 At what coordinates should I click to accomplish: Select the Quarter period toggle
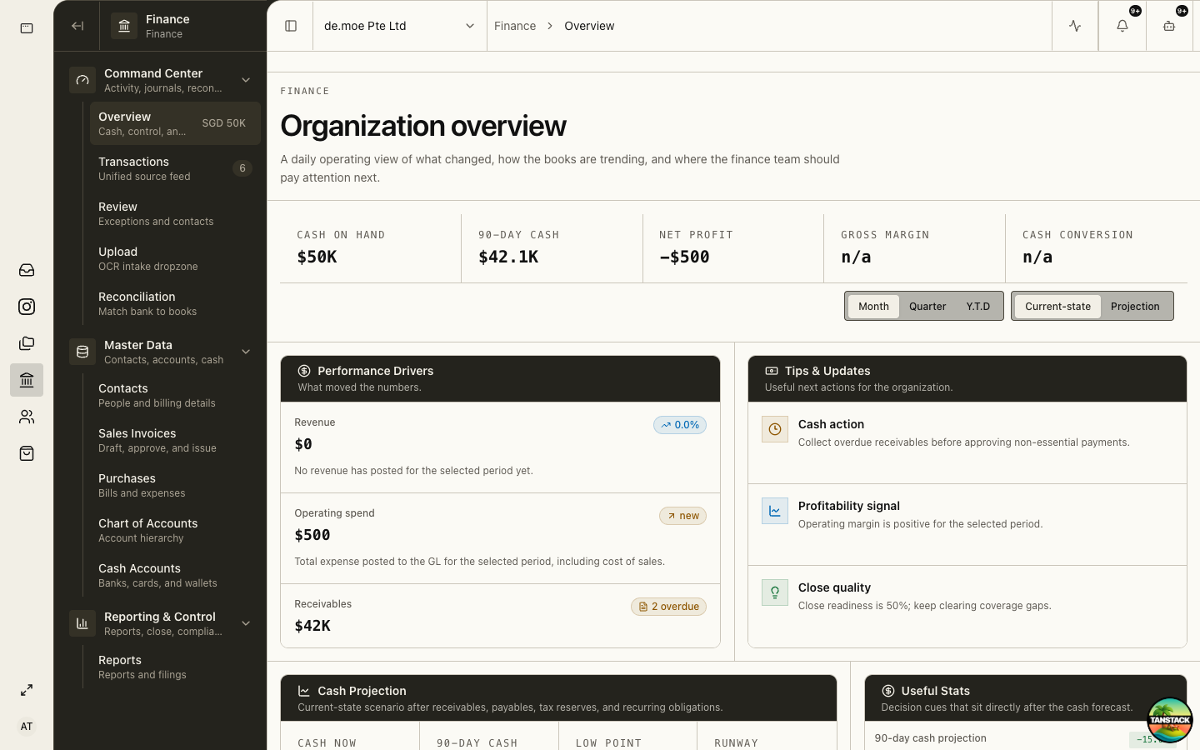(927, 306)
